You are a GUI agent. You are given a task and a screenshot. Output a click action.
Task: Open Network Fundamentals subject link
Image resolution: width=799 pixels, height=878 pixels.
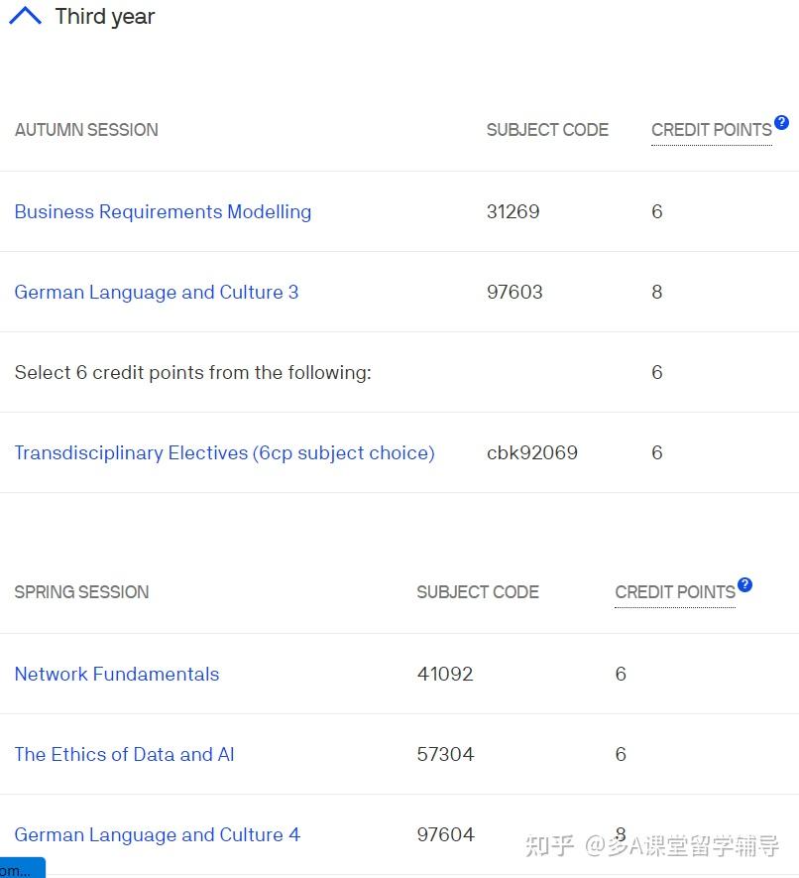[x=117, y=674]
